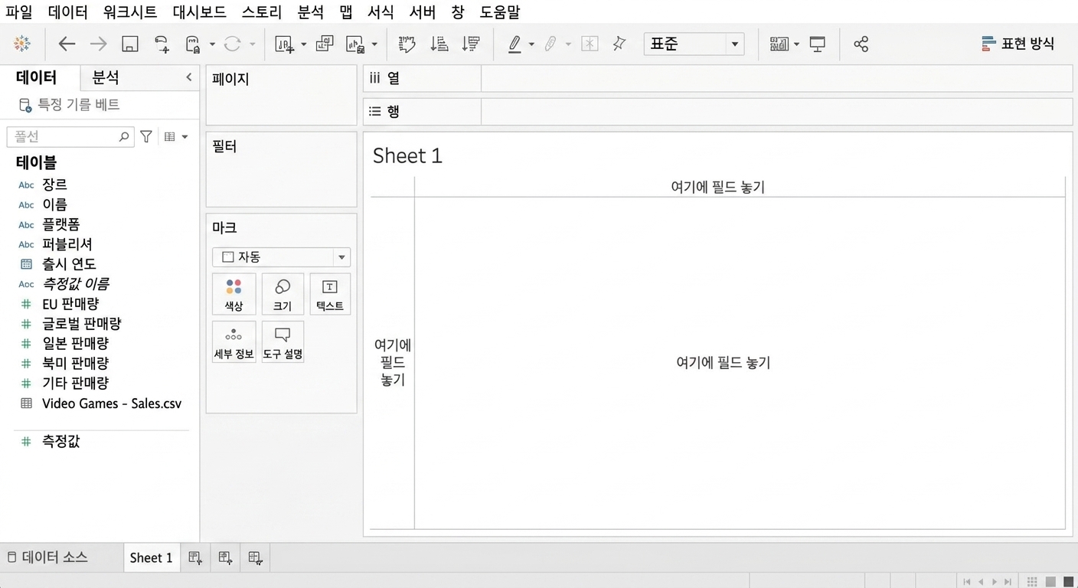Click the new dashboard tab icon
This screenshot has height=588, width=1078.
click(225, 558)
